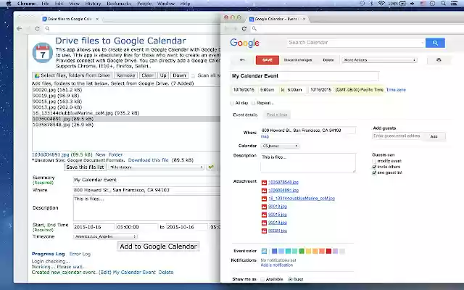Switch to the Find a time tab
Image resolution: width=464 pixels, height=290 pixels.
point(277,115)
